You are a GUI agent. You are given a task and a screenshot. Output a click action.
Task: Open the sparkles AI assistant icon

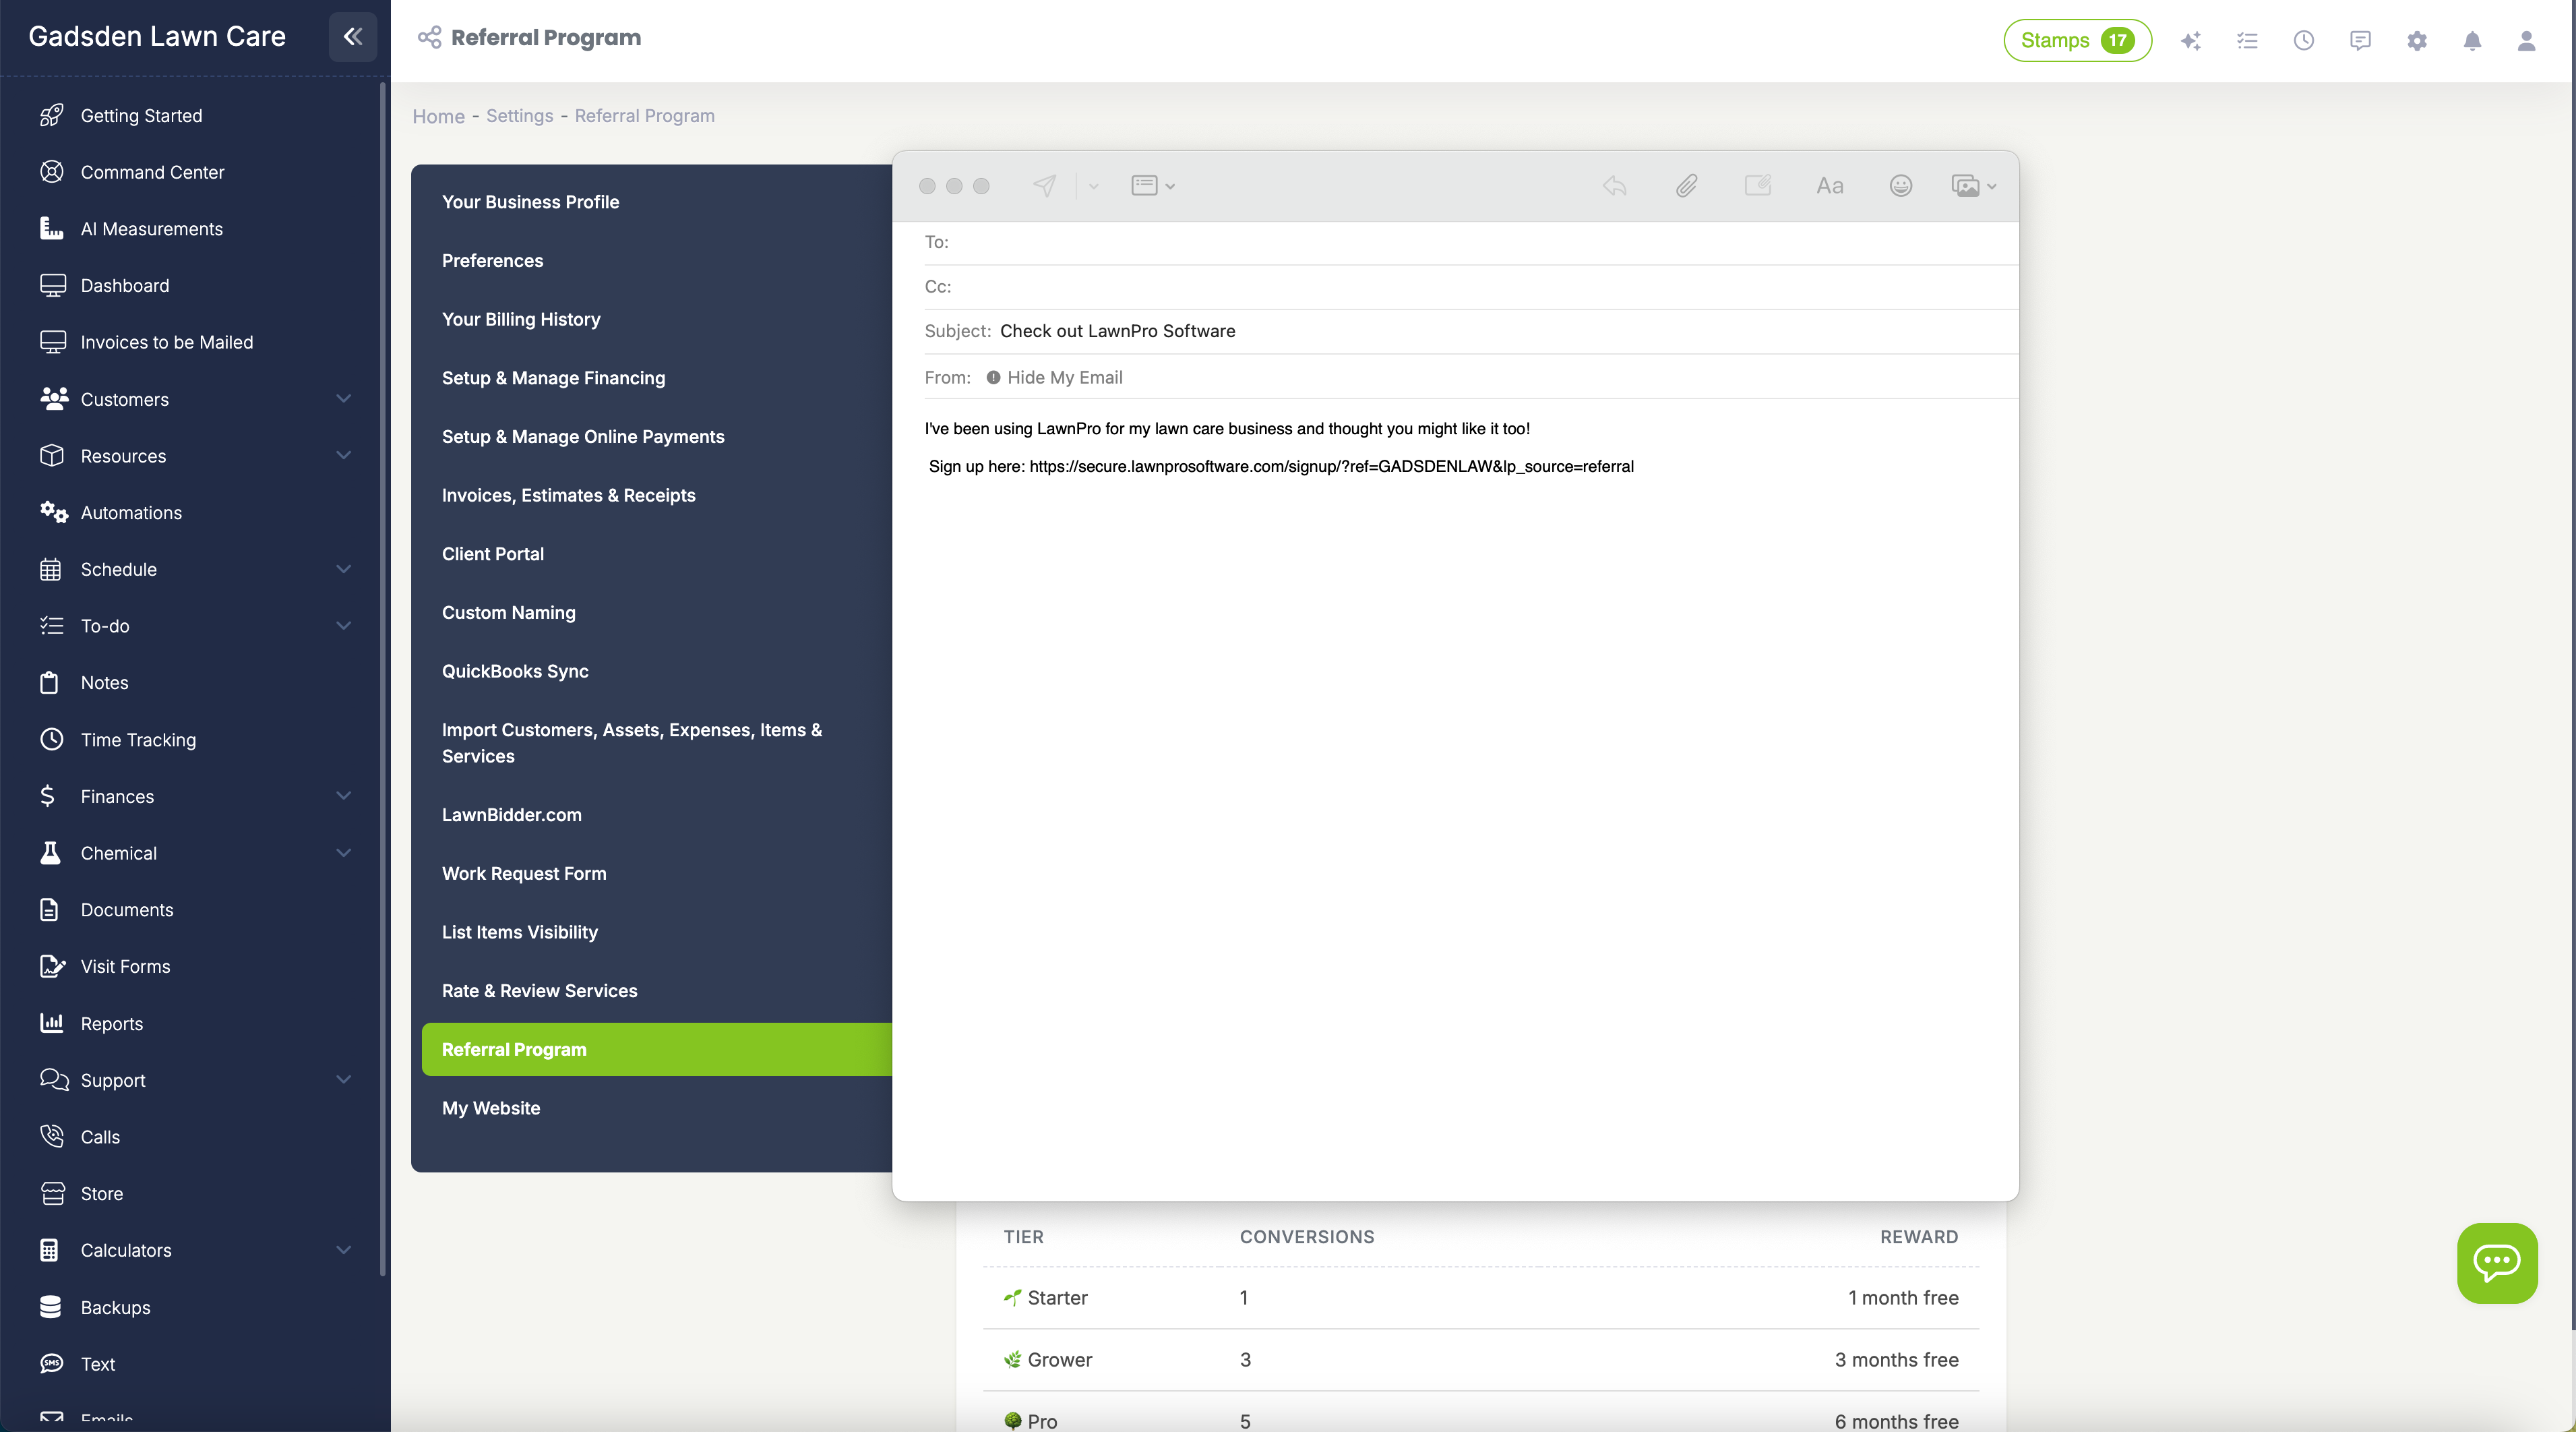(x=2192, y=41)
